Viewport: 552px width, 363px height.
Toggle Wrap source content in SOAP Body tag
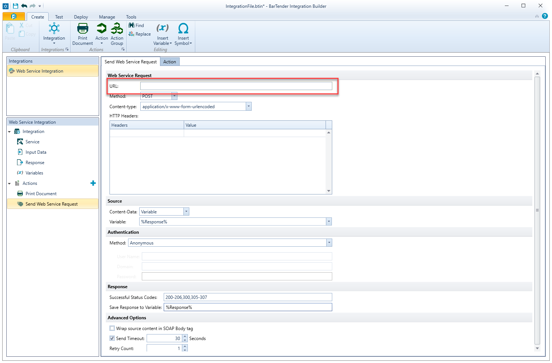click(112, 328)
